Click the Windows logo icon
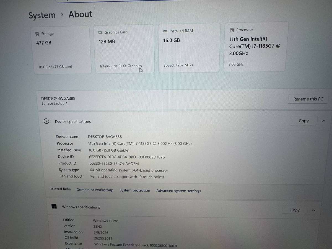332x249 pixels. click(x=54, y=206)
